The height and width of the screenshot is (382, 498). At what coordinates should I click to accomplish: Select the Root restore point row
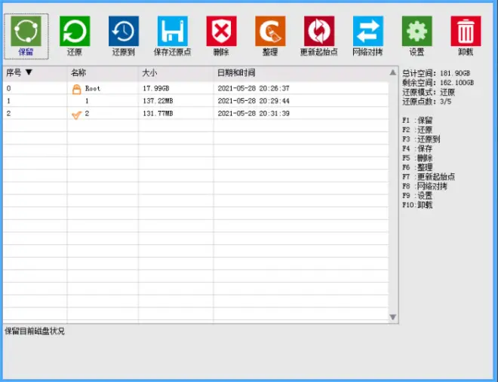tap(195, 88)
